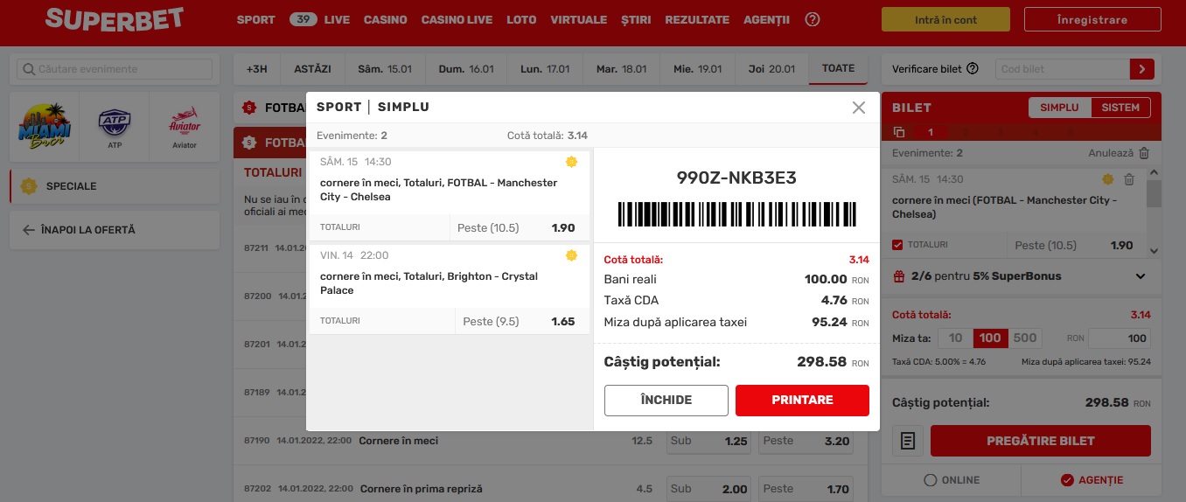The width and height of the screenshot is (1186, 502).
Task: Select bet slip tab 1
Action: click(x=931, y=132)
